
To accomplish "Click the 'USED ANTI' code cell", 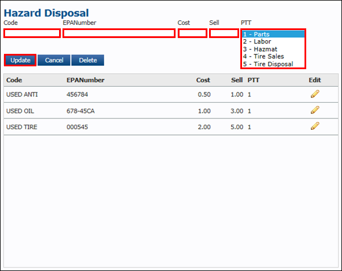I will 22,95.
